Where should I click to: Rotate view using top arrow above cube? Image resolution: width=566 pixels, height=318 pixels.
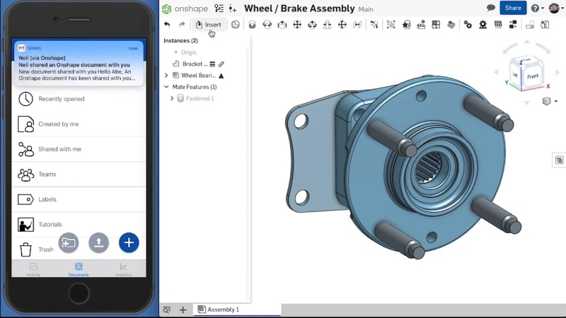click(526, 42)
